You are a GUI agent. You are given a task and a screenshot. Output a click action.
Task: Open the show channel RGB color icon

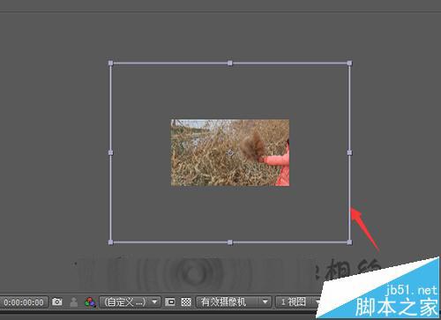(x=90, y=302)
